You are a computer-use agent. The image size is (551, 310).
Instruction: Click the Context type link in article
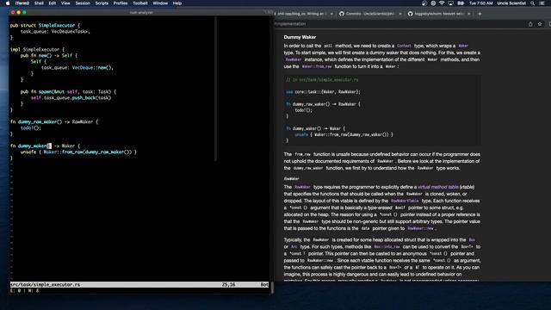pos(404,46)
